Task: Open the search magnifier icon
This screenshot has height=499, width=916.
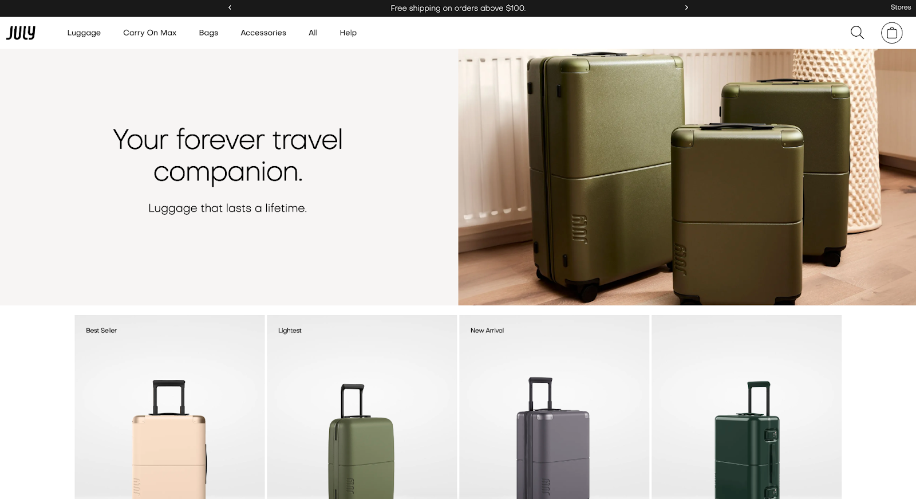Action: coord(857,33)
